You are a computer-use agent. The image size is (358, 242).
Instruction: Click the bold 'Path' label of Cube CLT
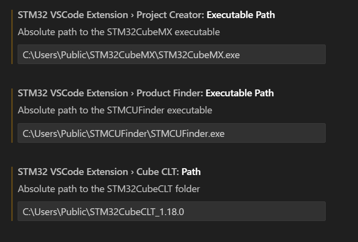pyautogui.click(x=191, y=172)
